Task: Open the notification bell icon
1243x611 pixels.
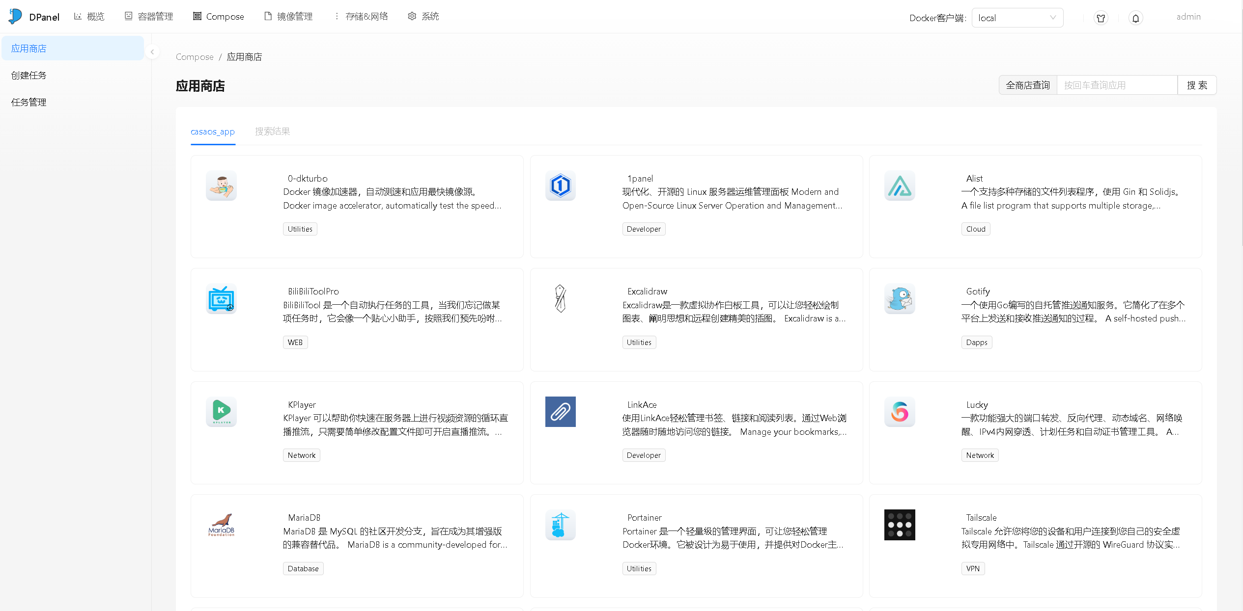Action: tap(1135, 18)
